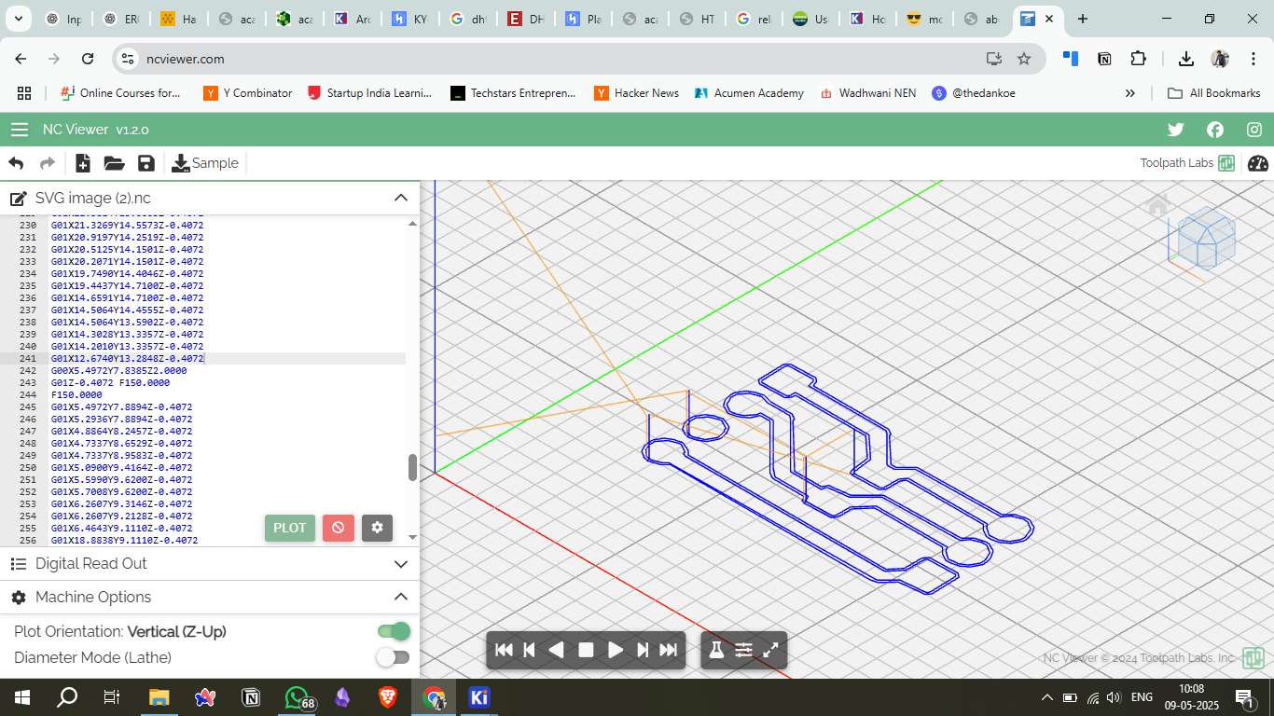Open the viewer sliders settings icon

tap(743, 650)
